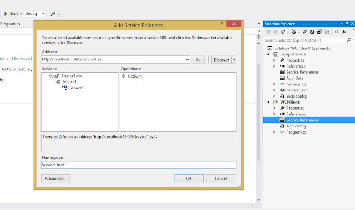Open the Discover button dropdown arrow

pos(234,60)
